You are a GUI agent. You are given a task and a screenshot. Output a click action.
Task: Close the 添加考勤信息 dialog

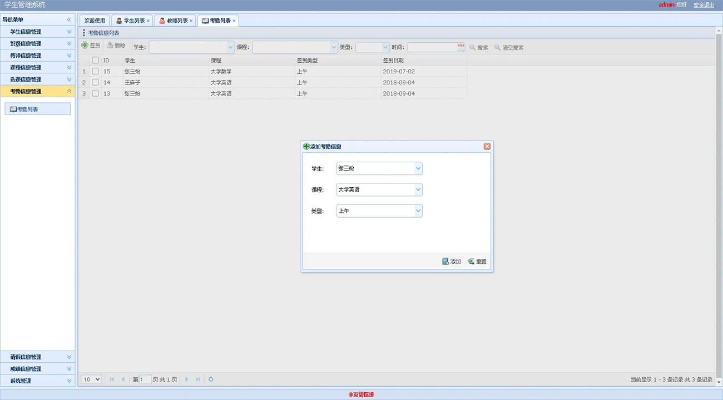[487, 146]
